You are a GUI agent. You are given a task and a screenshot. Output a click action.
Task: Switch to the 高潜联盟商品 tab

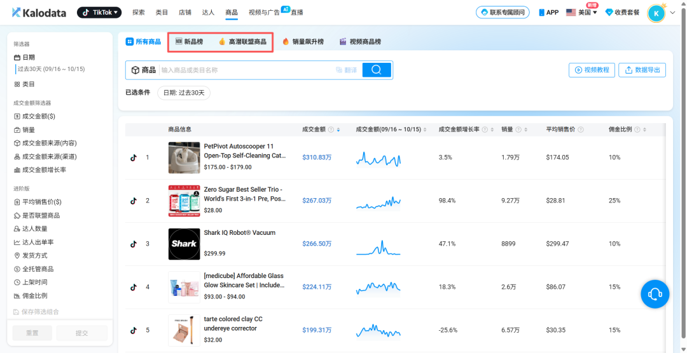[x=242, y=41]
